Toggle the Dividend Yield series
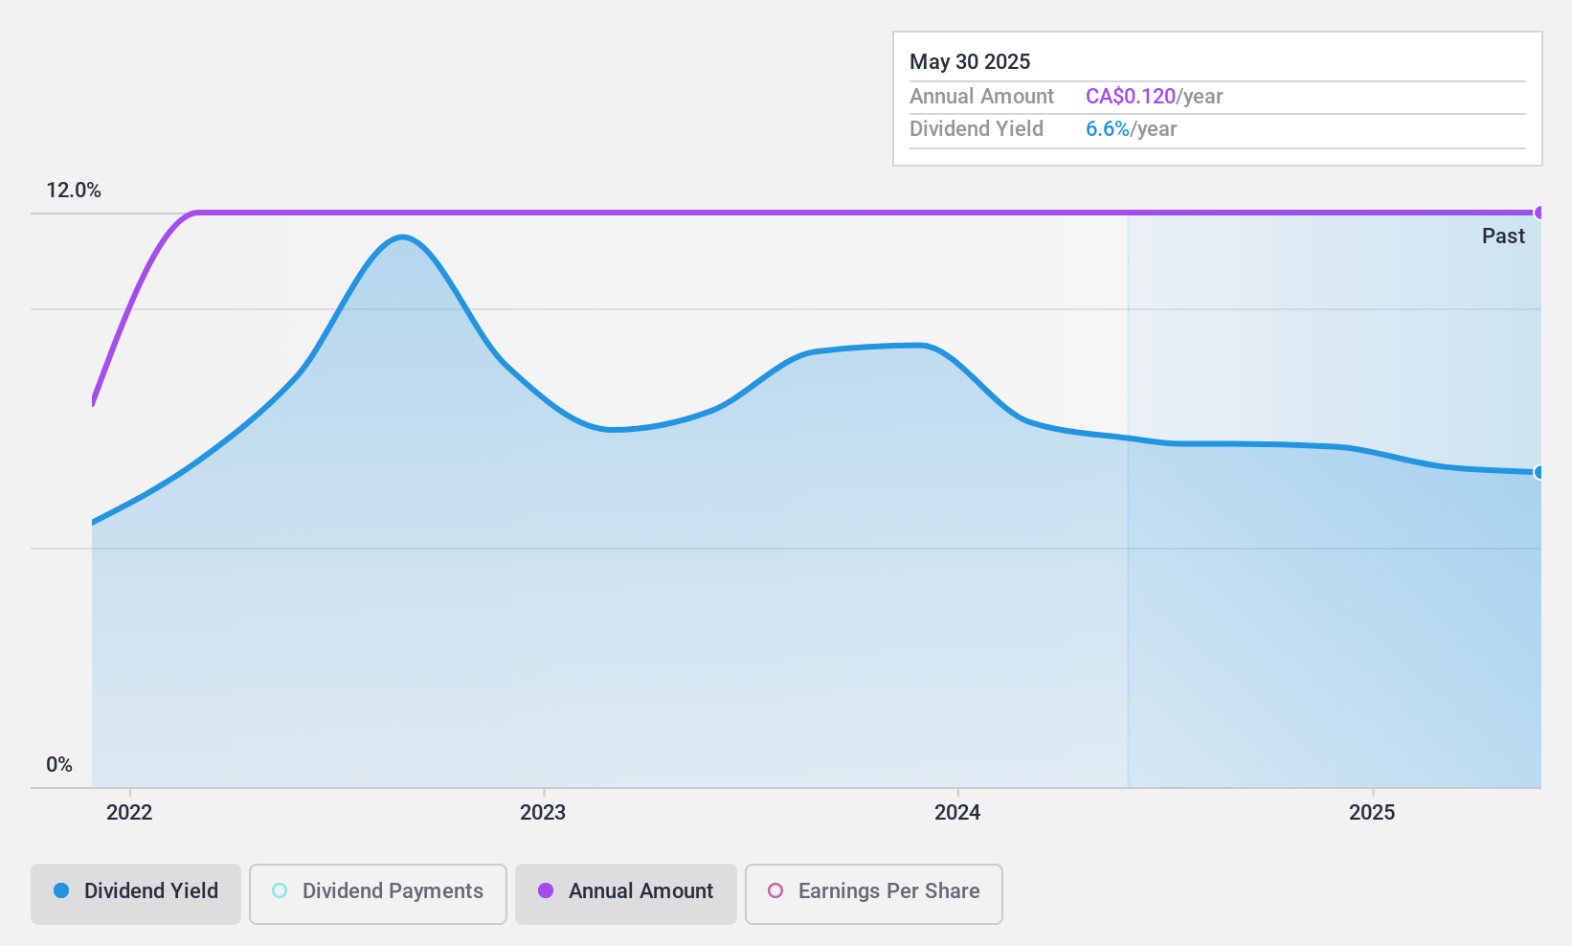Viewport: 1572px width, 946px height. (135, 894)
